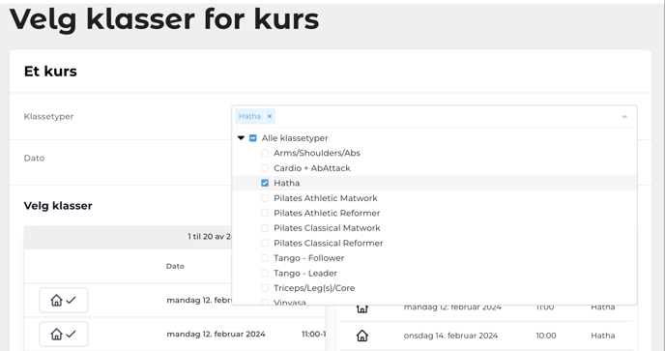
Task: Click Hatha cell in the onsdag 14. februar row
Action: point(603,336)
